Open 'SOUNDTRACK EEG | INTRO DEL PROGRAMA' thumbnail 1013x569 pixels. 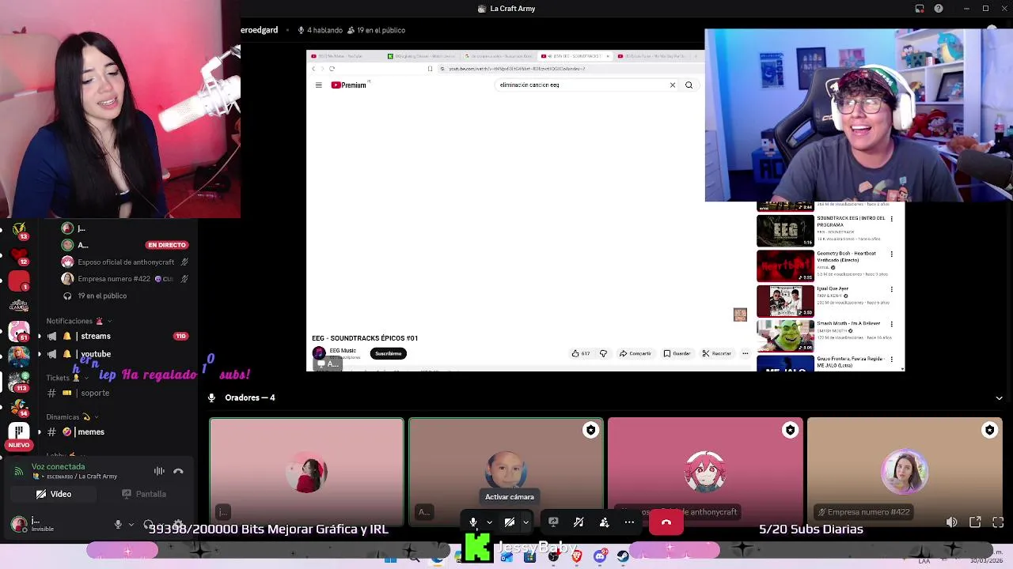click(x=785, y=231)
